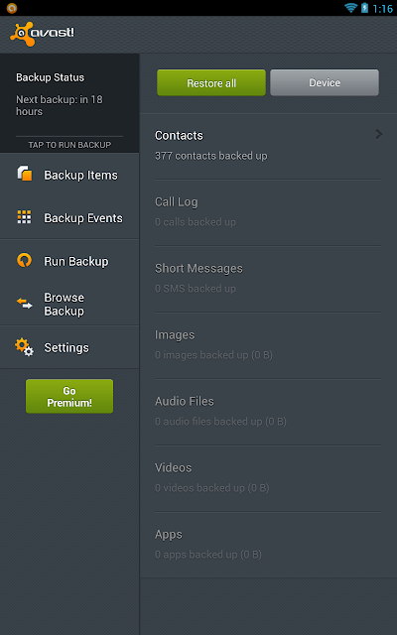The image size is (397, 635).
Task: Tap the avast notification icon in status bar
Action: pos(12,8)
